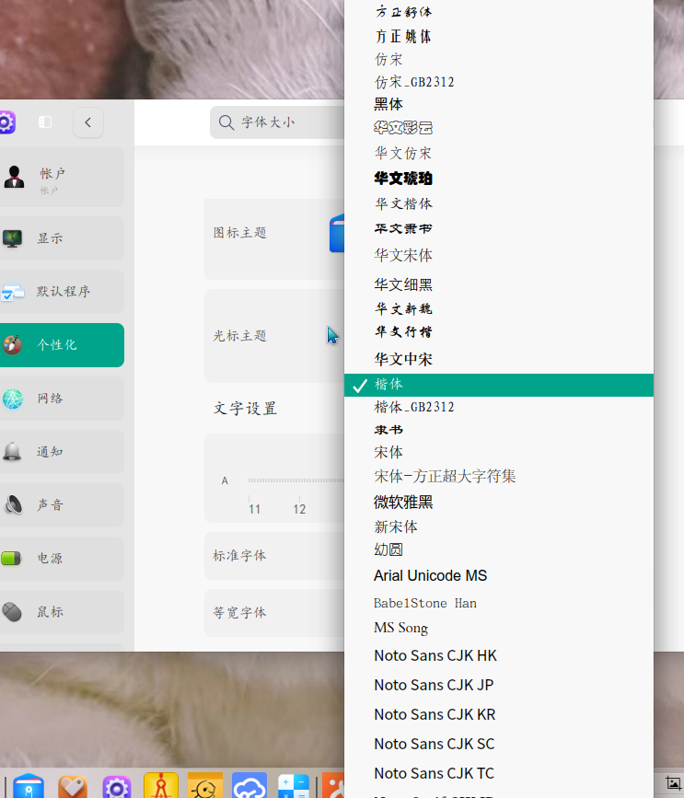Choose Noto Sans CJK SC font

(499, 745)
